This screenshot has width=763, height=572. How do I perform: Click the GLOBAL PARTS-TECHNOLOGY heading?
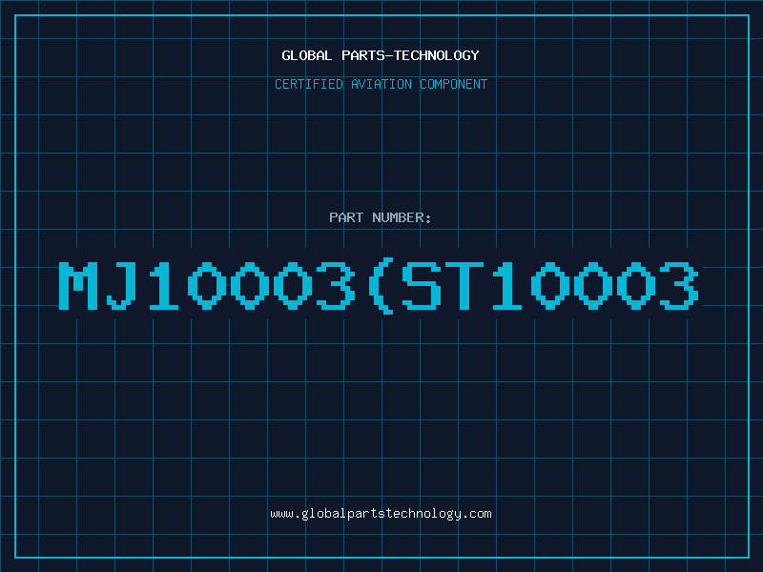[x=381, y=55]
